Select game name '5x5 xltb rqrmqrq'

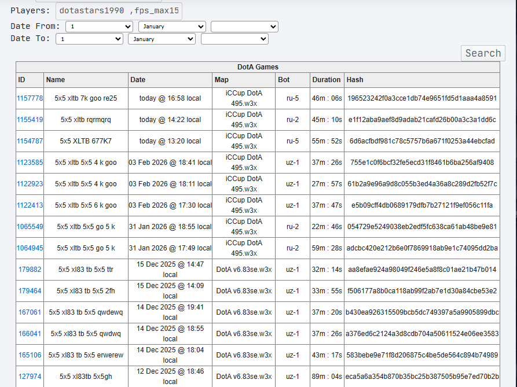point(86,120)
